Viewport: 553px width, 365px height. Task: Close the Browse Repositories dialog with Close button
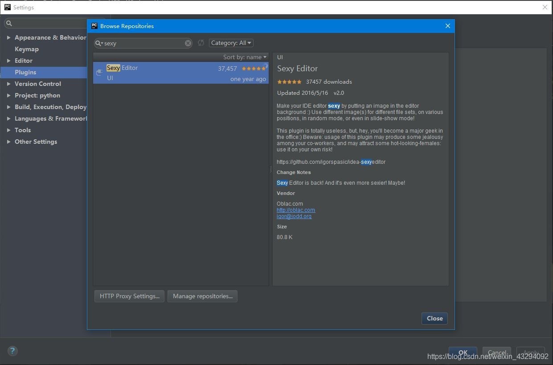(434, 318)
